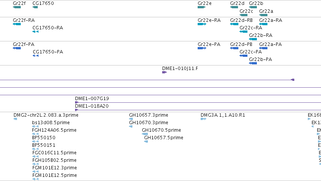Click the GH10657.3prime EST glyph

131,119
